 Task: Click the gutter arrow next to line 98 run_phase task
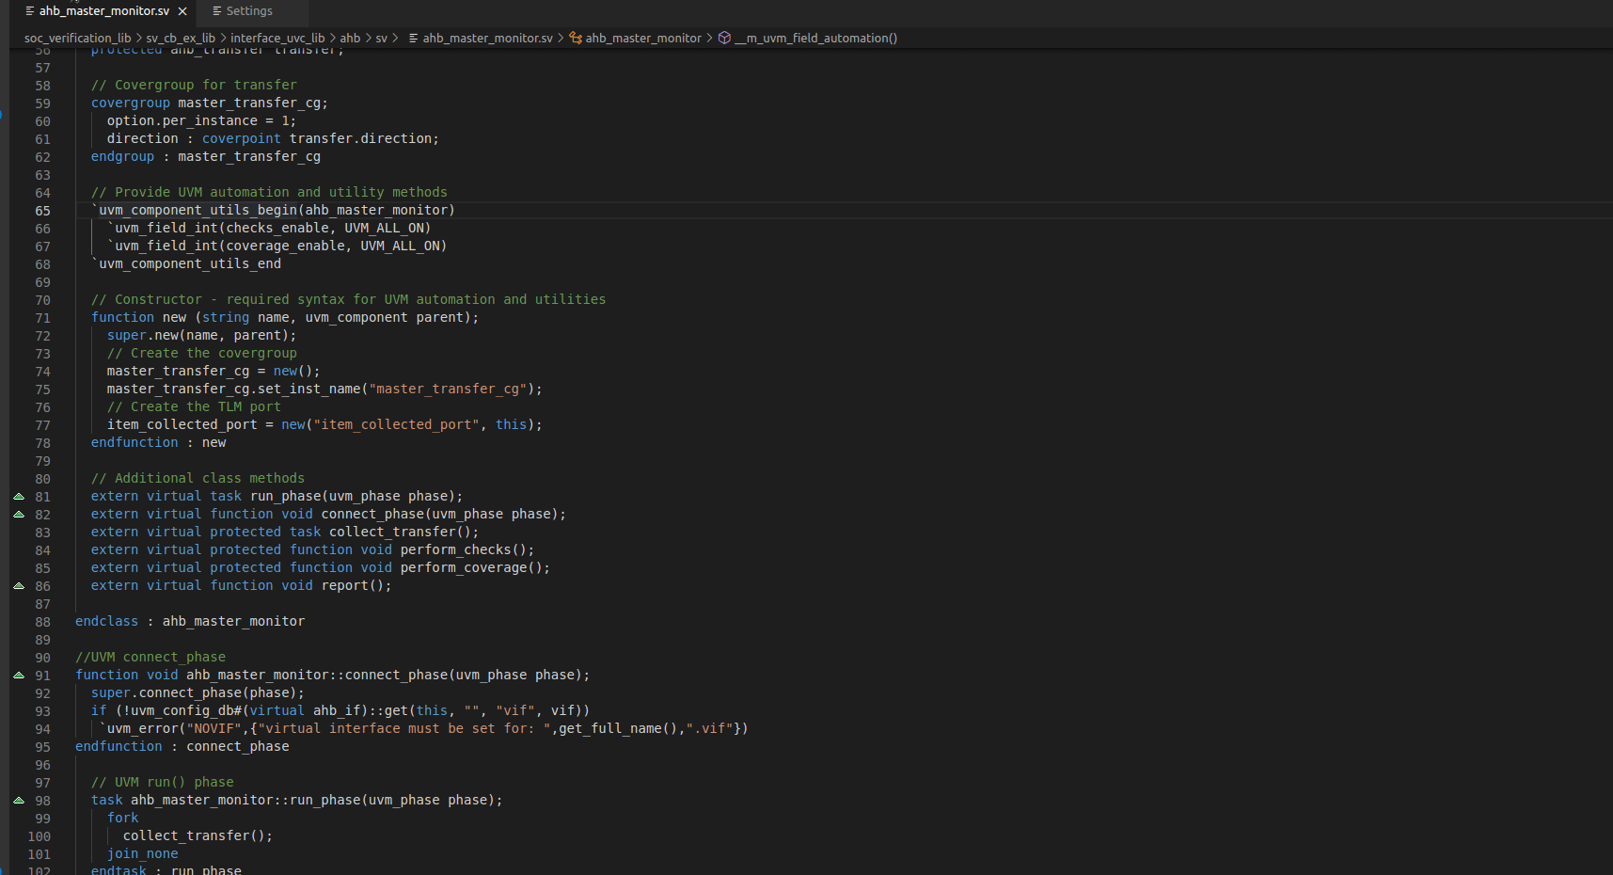click(19, 801)
